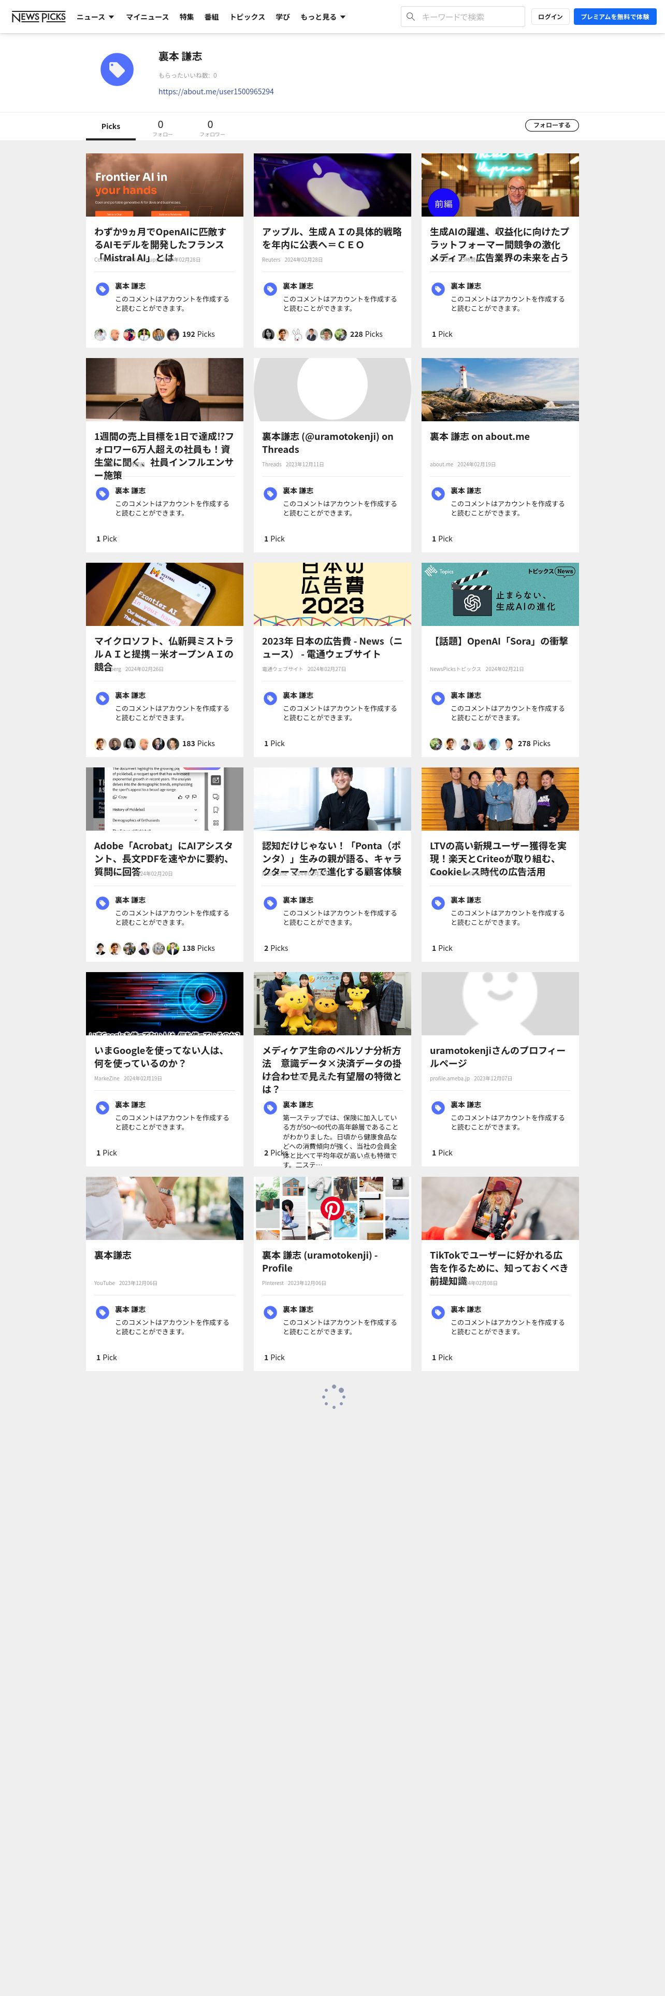Screen dimensions: 665x1996
Task: Click commenter icon on about.me card
Action: (438, 494)
